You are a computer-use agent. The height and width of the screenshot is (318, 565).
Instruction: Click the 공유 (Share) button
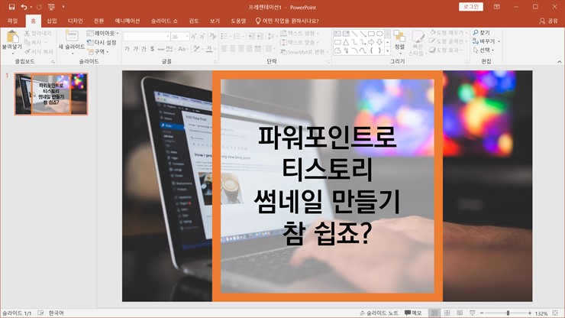click(x=548, y=21)
